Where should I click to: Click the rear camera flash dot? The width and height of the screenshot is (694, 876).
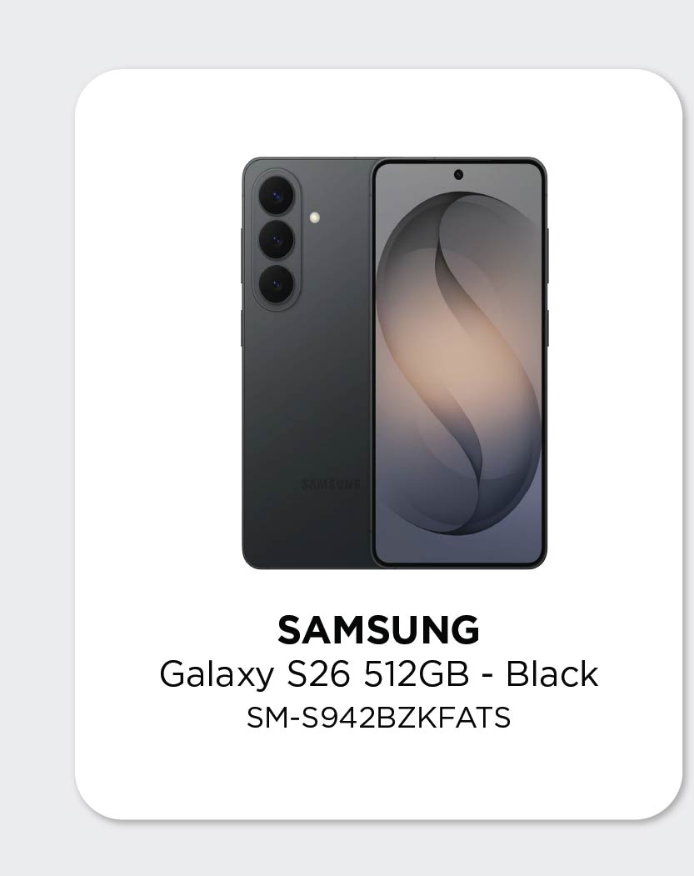pyautogui.click(x=314, y=218)
